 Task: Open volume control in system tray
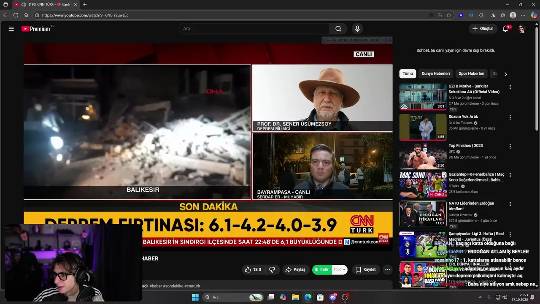tap(505, 297)
